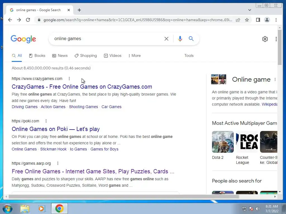
Task: Open Action Center flag in tray
Action: [x=251, y=209]
